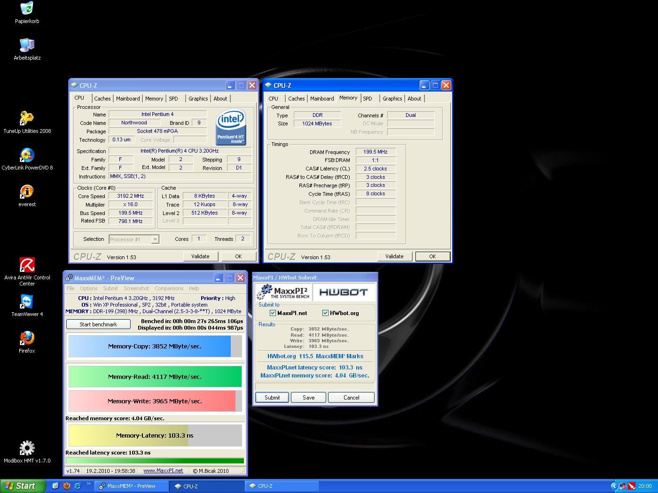Launch CyberLink PowerDVD 8 shortcut
This screenshot has height=493, width=658.
coord(27,155)
